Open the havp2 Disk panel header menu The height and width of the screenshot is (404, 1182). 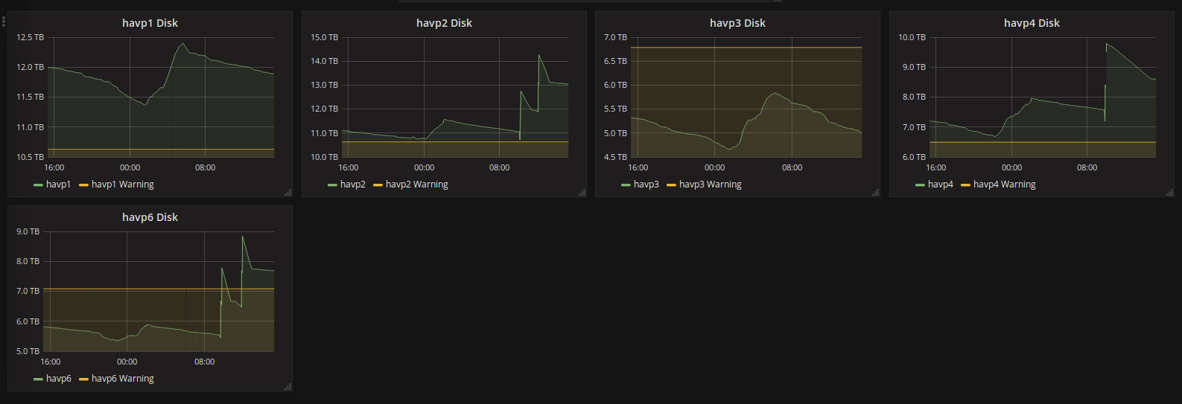click(444, 23)
